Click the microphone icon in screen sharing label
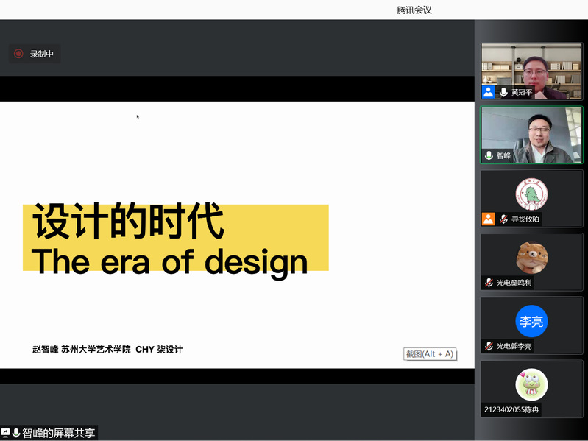The image size is (588, 441). click(16, 433)
